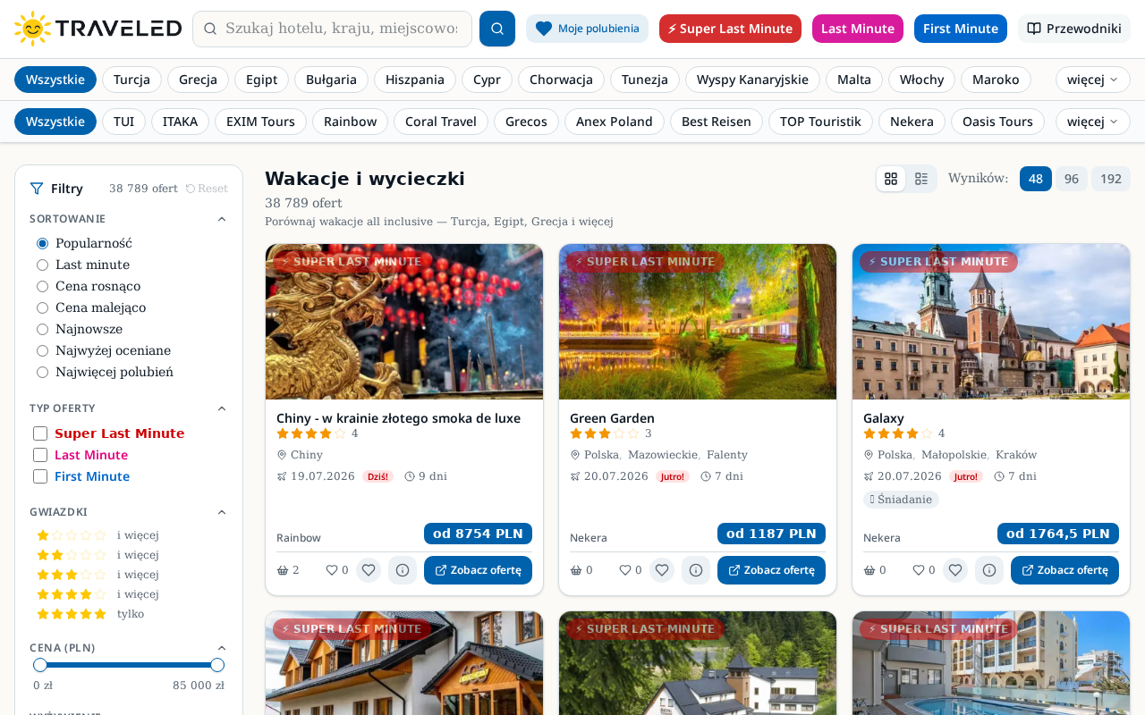Collapse the Gwiazdki section
The height and width of the screenshot is (715, 1145).
(222, 512)
